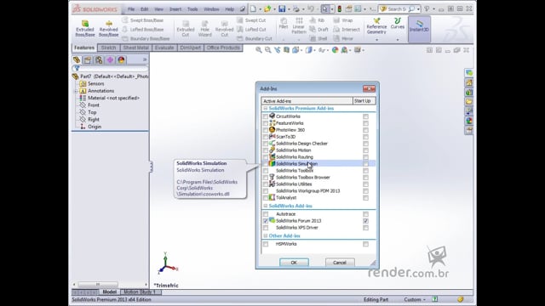Uncheck SolidWorks Forum 2013 active checkbox
This screenshot has width=545, height=306.
(x=266, y=221)
